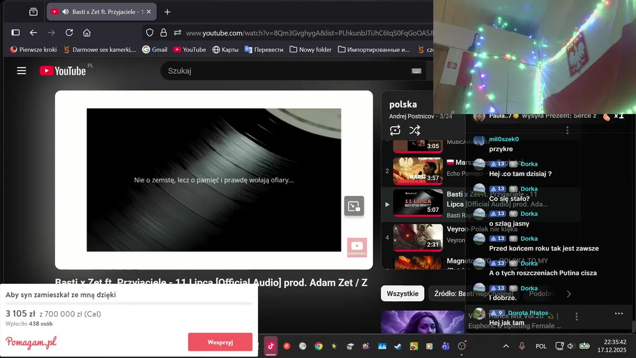
Task: Open battery status tray icon
Action: click(x=584, y=346)
